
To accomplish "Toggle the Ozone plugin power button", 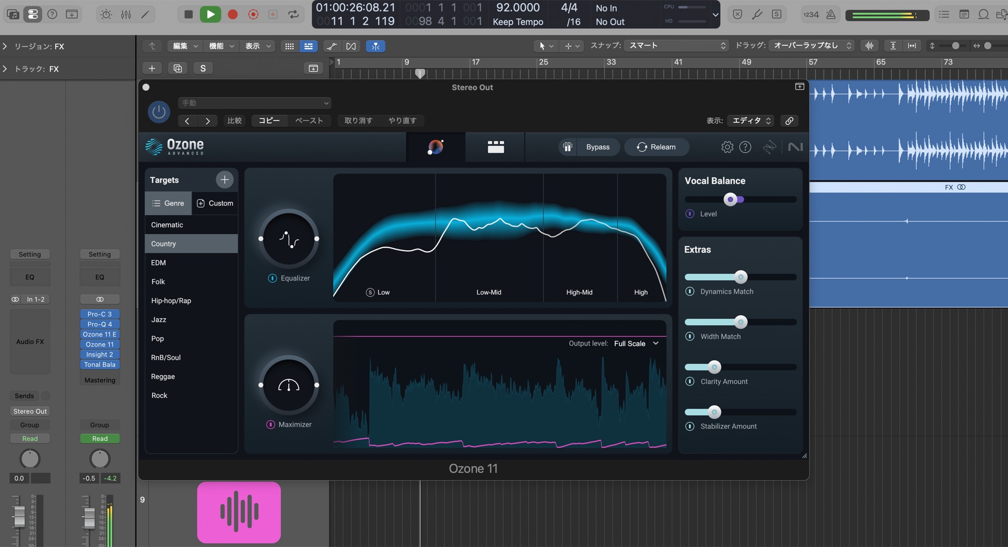I will [x=159, y=112].
